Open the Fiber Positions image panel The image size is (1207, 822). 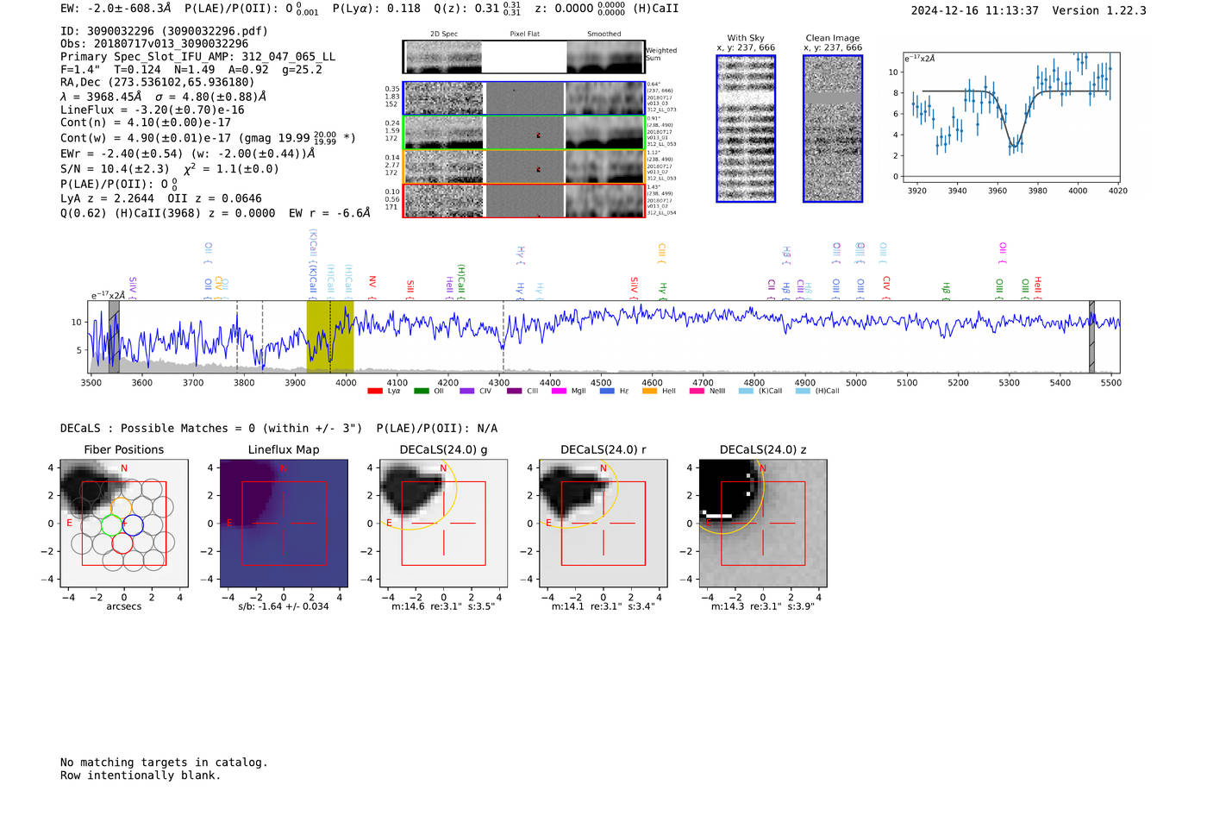pyautogui.click(x=124, y=523)
